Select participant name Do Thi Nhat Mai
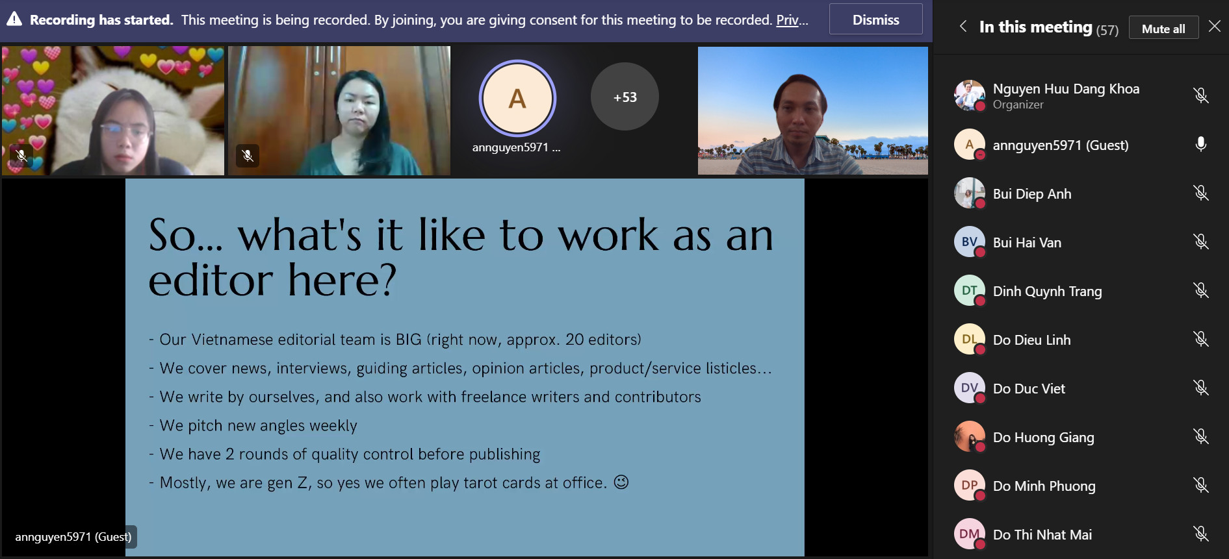 [1042, 535]
